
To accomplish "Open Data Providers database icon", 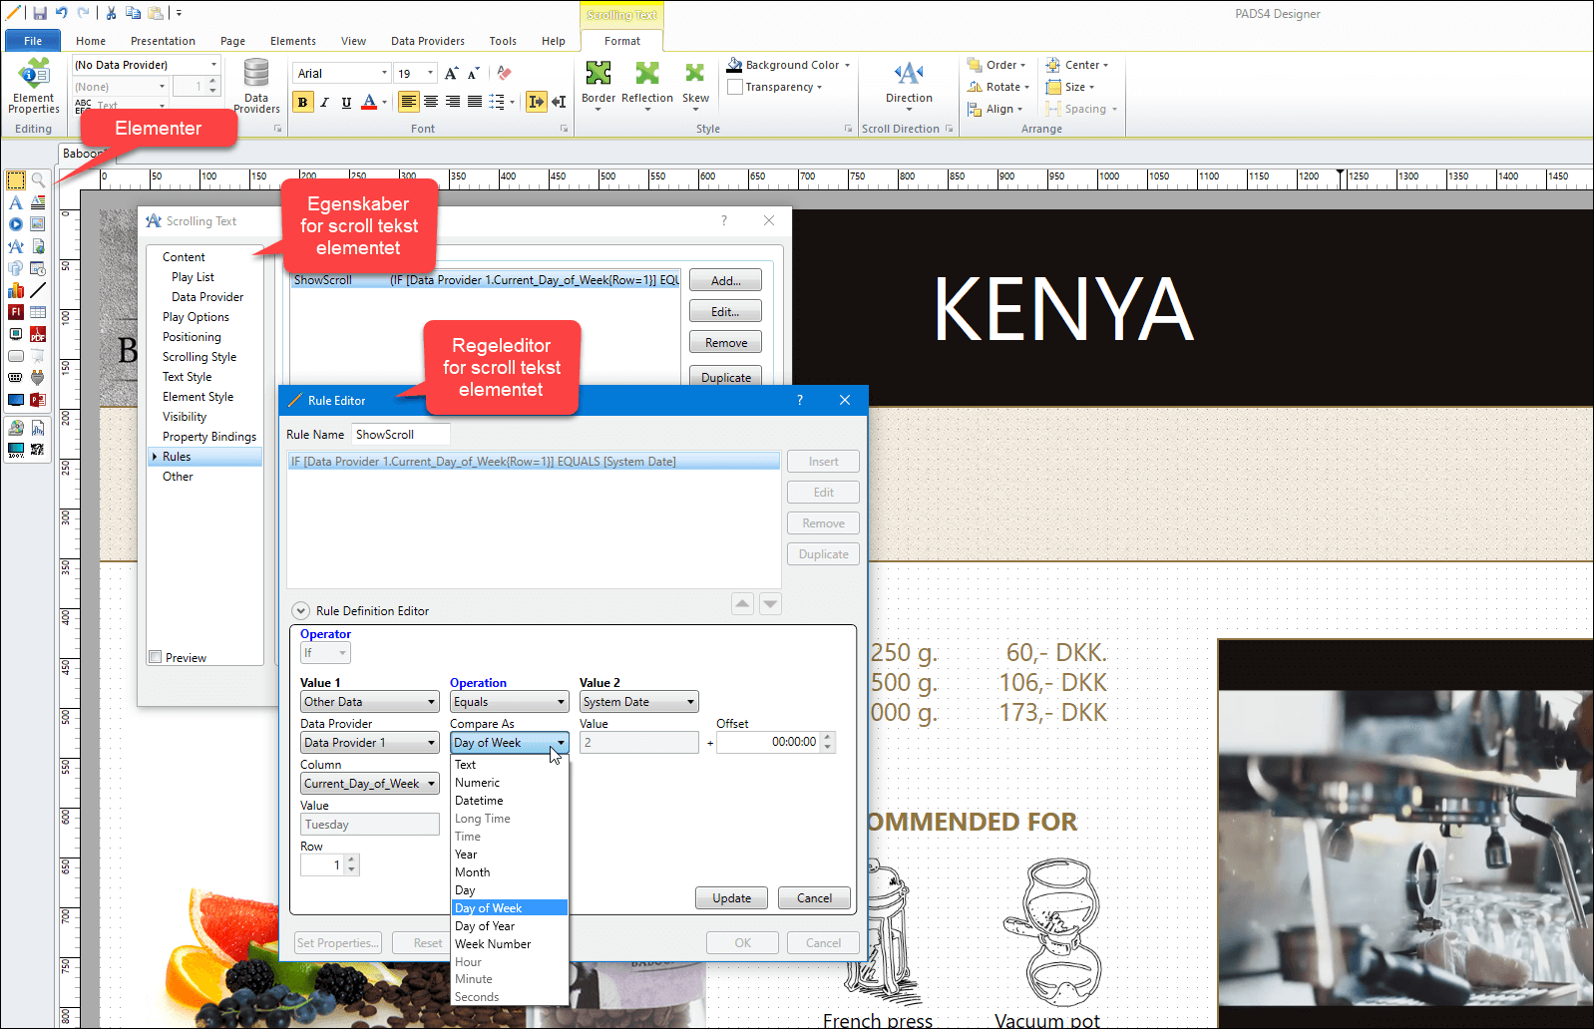I will click(x=256, y=86).
